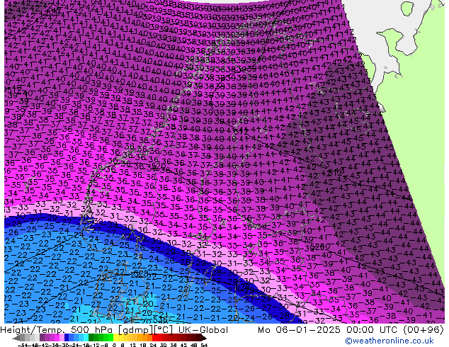Click the '54' label on the colour scale
This screenshot has width=449, height=347.
pyautogui.click(x=204, y=346)
